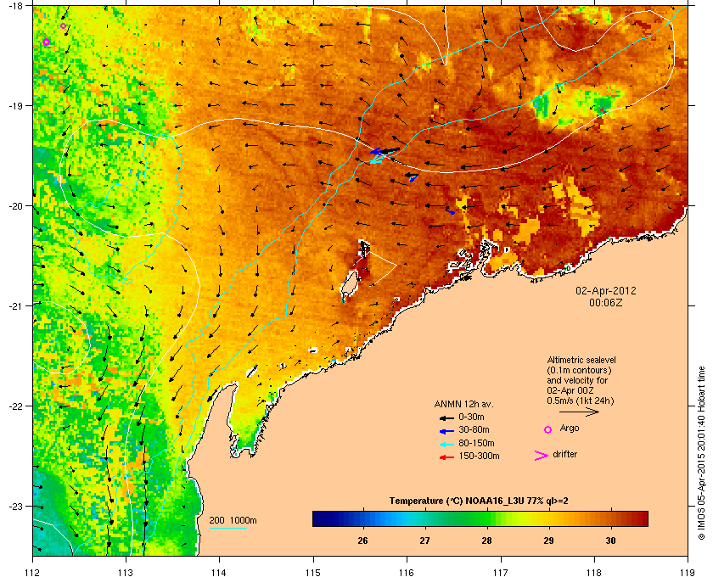Click the longitude label 113

[x=126, y=572]
